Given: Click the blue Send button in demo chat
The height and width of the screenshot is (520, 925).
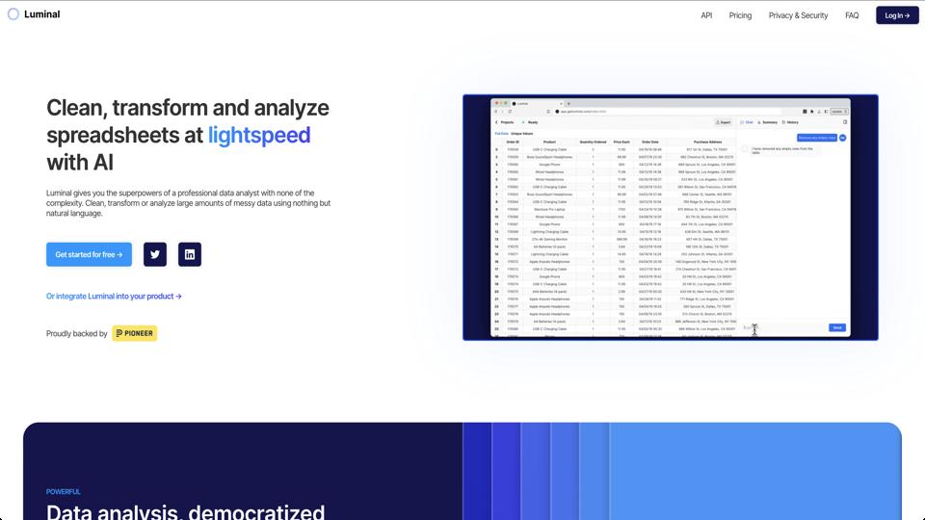Looking at the screenshot, I should [837, 327].
